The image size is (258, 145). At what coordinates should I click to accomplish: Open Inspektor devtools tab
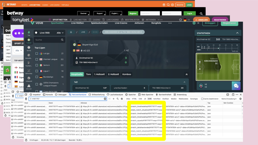click(35, 95)
